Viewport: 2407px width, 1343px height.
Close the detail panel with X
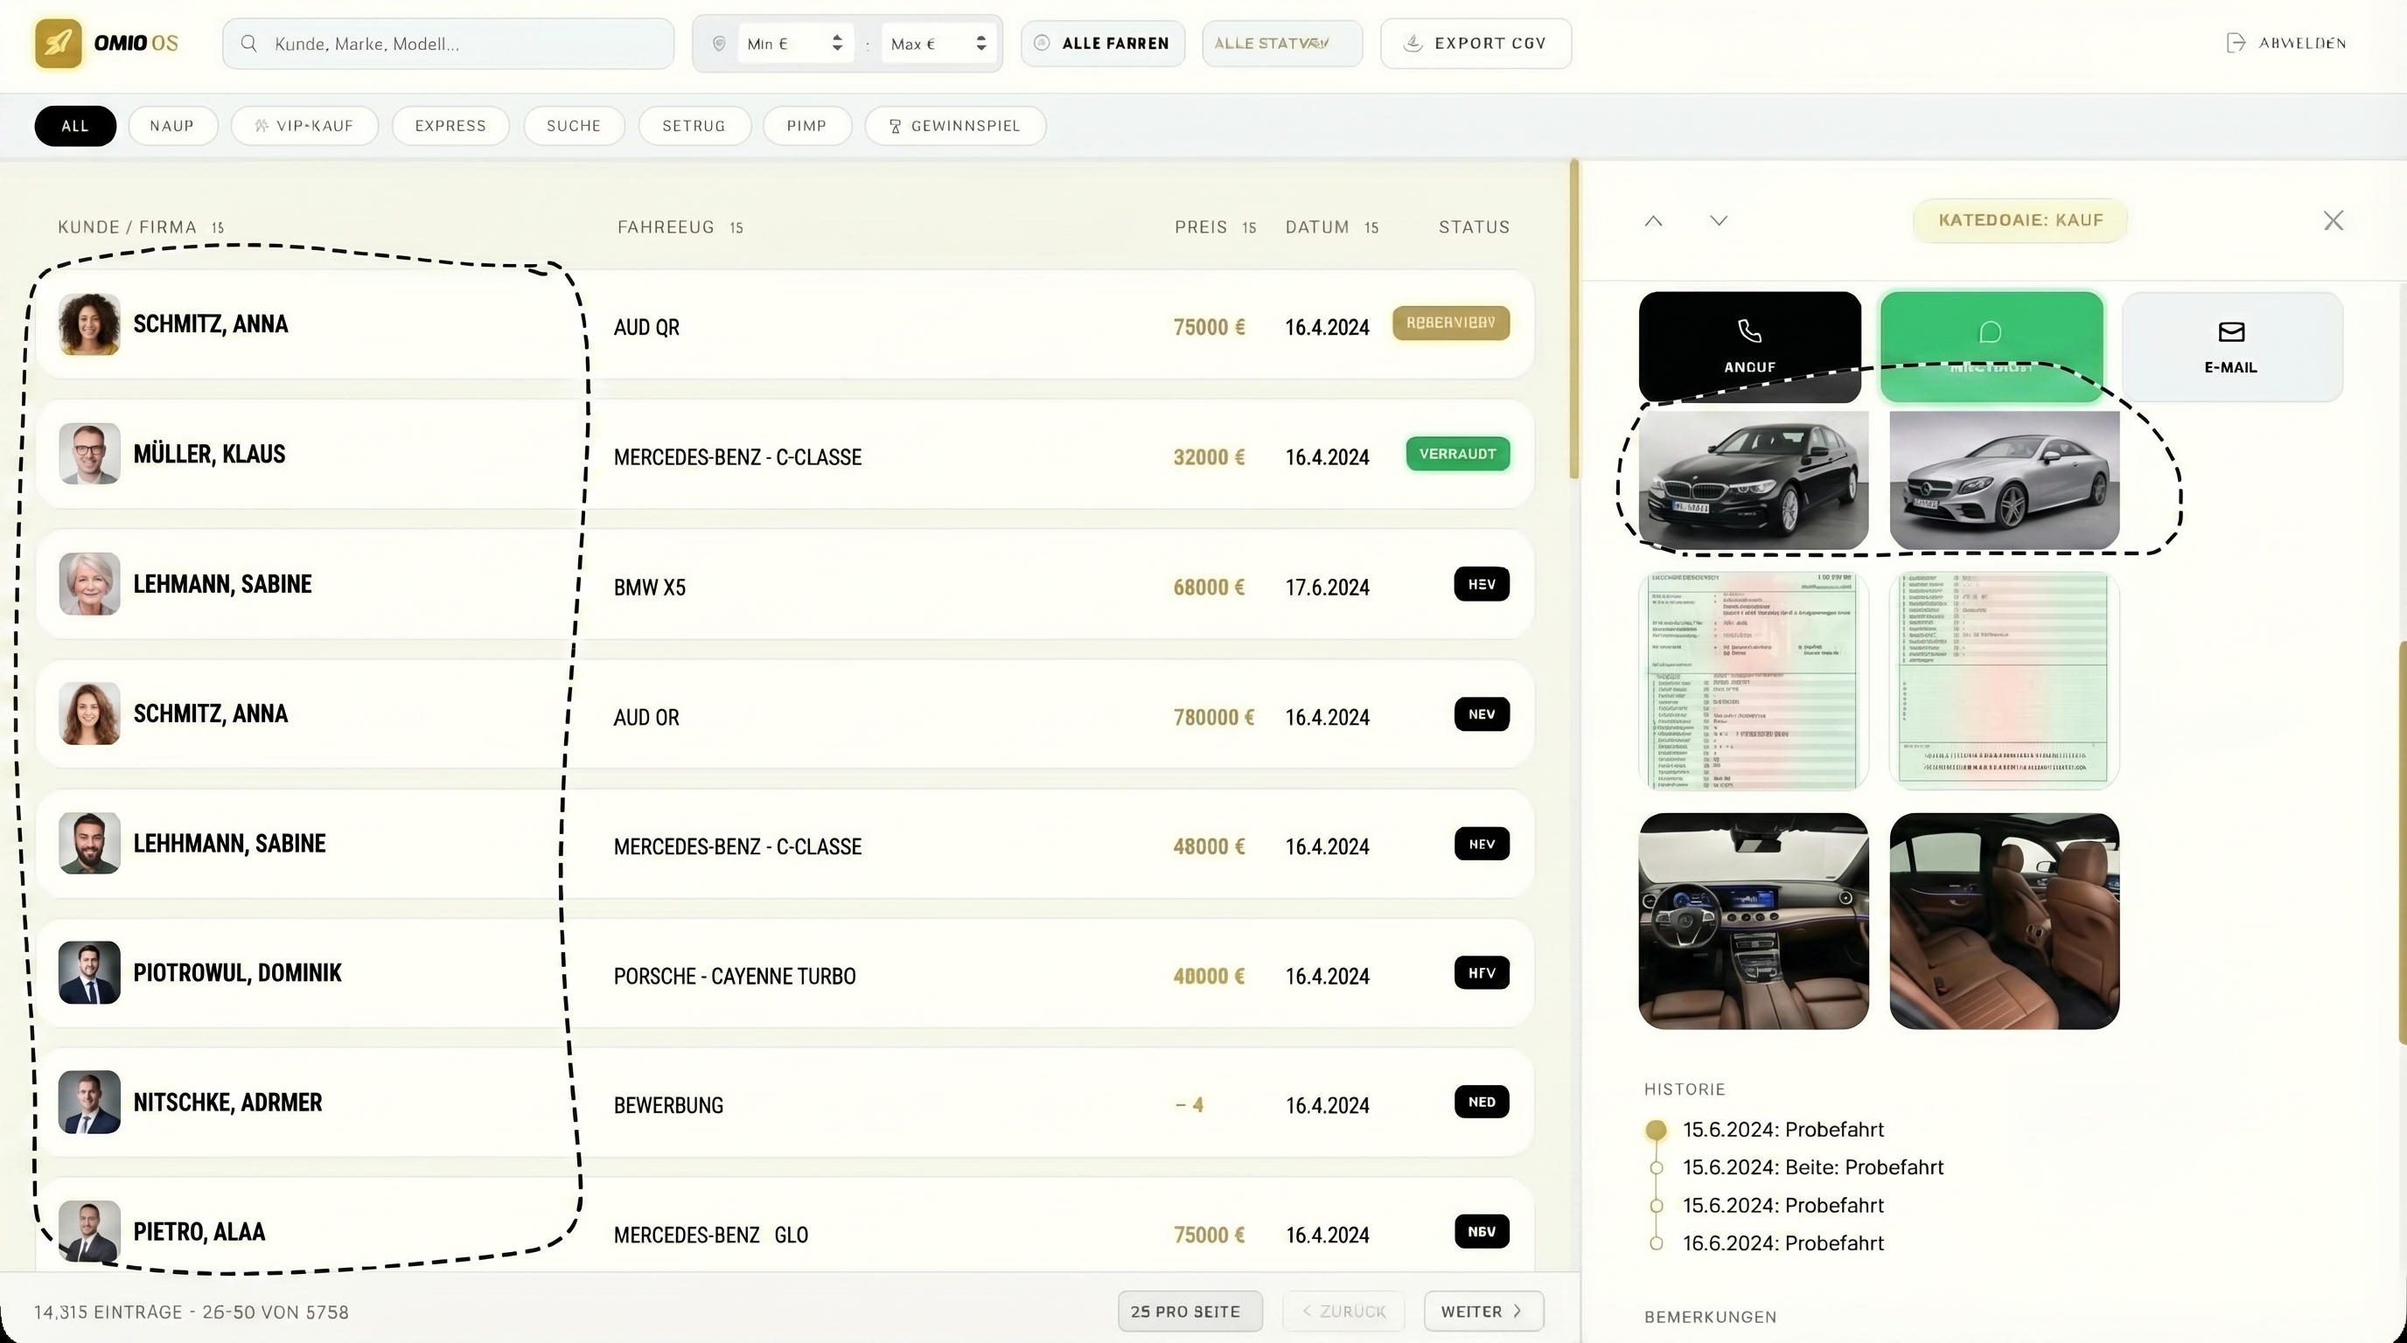click(x=2333, y=221)
